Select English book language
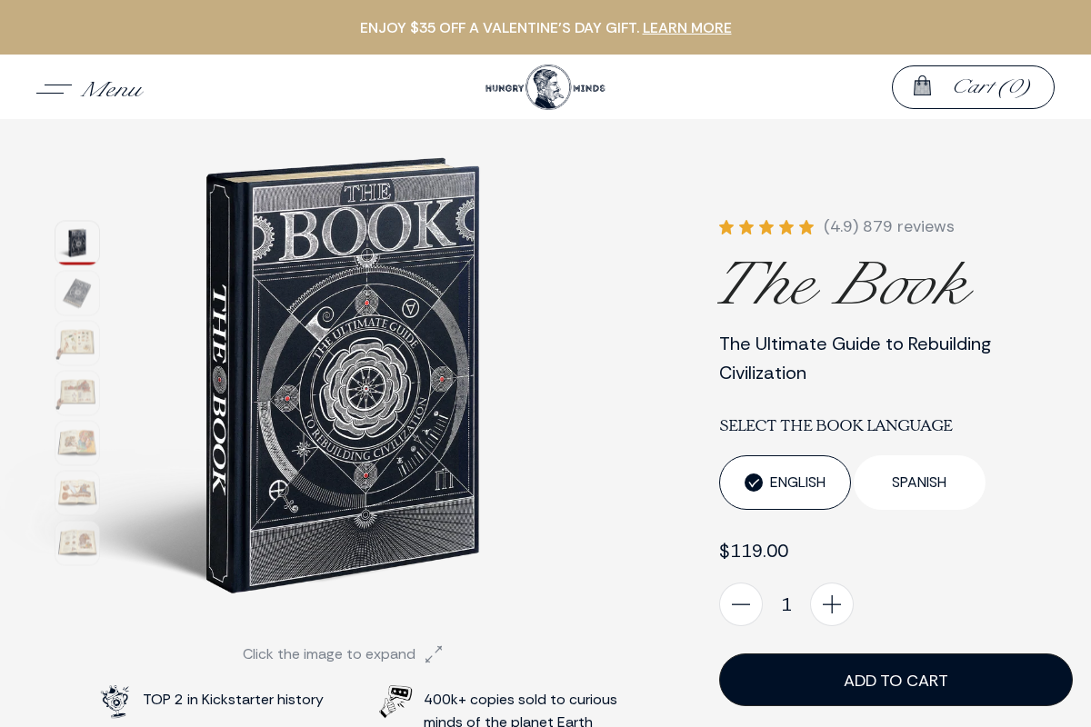 click(785, 483)
